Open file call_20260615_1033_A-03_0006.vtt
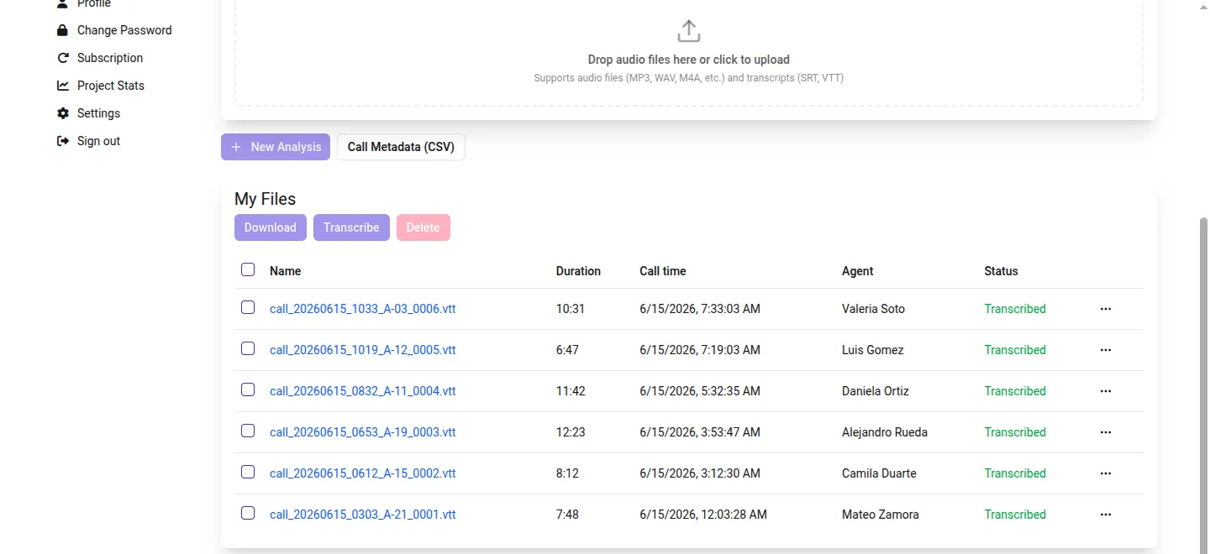This screenshot has width=1210, height=554. point(363,309)
